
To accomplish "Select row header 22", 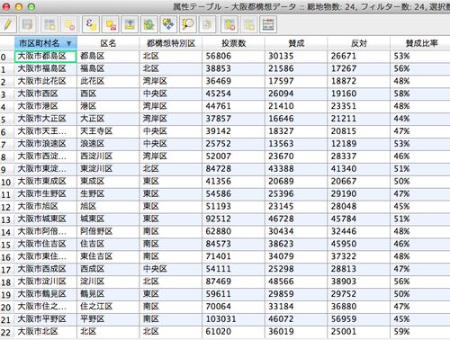I will pyautogui.click(x=7, y=332).
